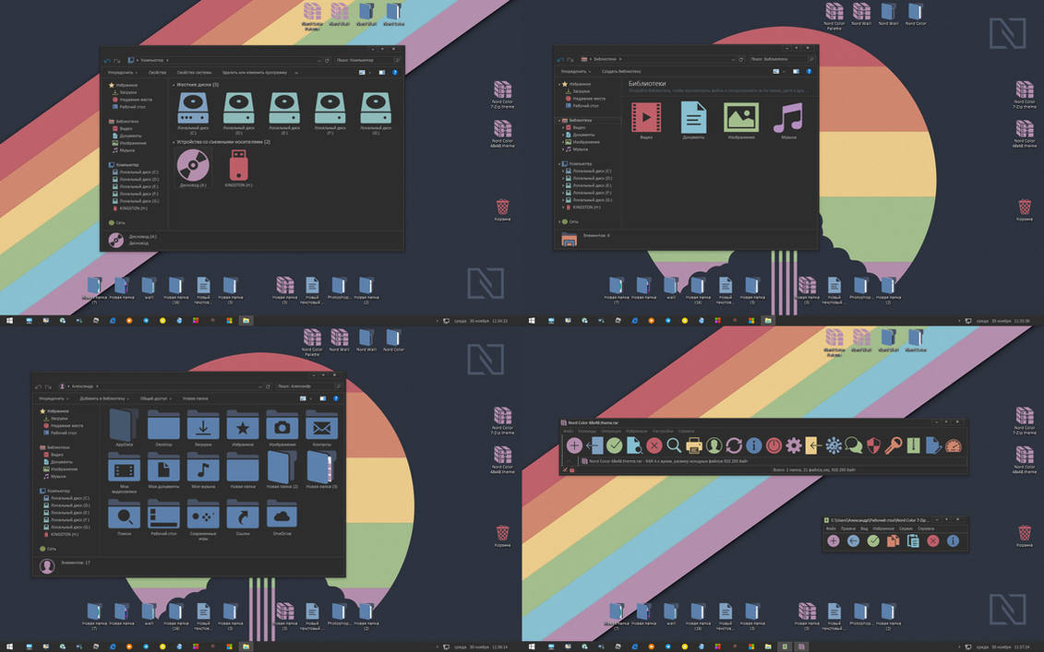Click refresh button in Библиотеки address bar
Screen dimensions: 1044x652
point(741,59)
